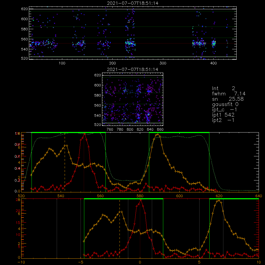This screenshot has width=265, height=265.
Task: Click x-axis label 840 on middle image
Action: point(150,130)
